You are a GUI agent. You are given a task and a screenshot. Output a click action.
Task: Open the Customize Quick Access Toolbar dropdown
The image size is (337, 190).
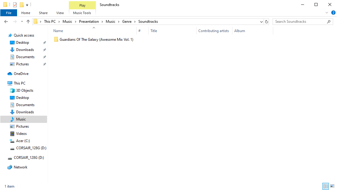(x=27, y=5)
